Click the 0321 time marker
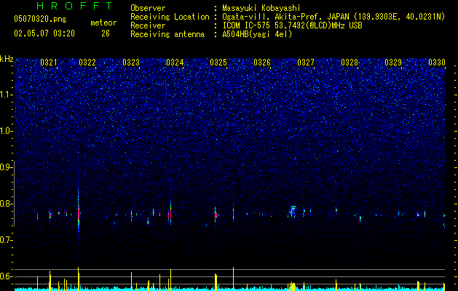This screenshot has width=458, height=291. 49,63
